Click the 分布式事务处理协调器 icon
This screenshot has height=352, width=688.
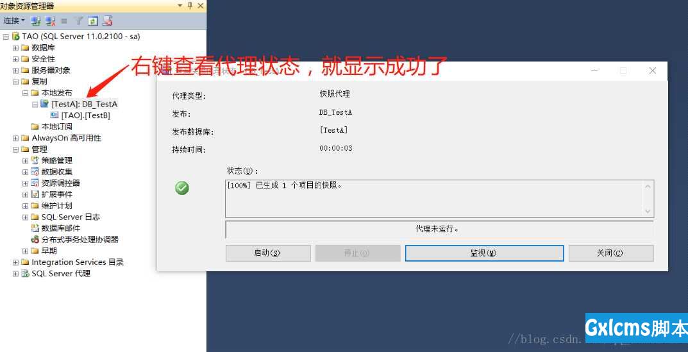[35, 240]
